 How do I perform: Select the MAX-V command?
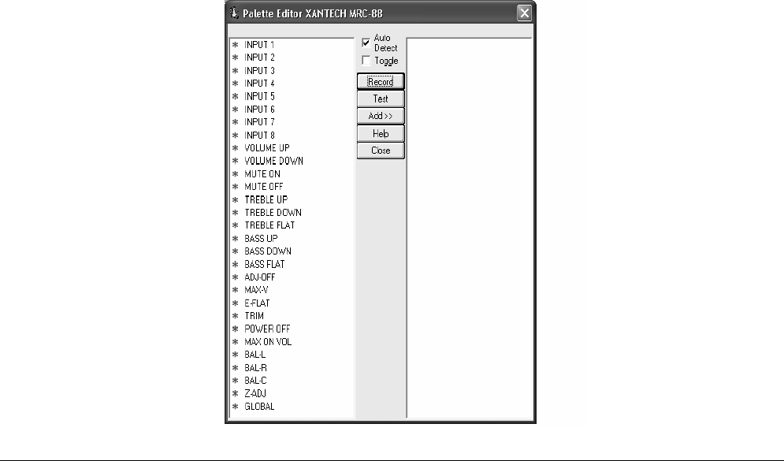(x=256, y=290)
